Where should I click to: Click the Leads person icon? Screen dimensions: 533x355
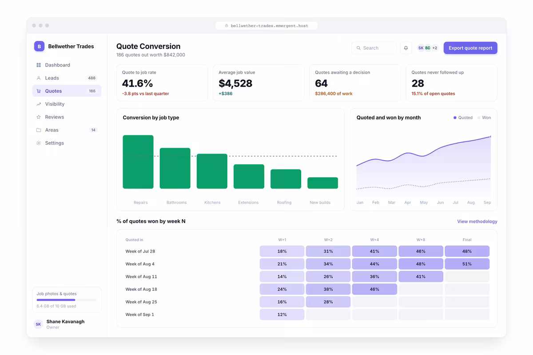39,78
